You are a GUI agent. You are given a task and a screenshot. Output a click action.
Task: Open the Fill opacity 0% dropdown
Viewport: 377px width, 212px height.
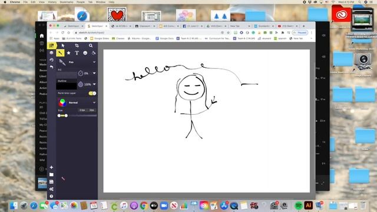pos(94,73)
